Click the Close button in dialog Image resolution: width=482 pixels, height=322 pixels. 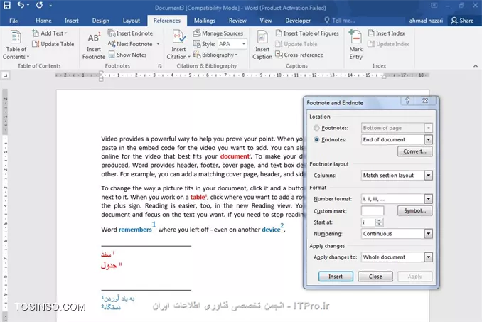375,277
